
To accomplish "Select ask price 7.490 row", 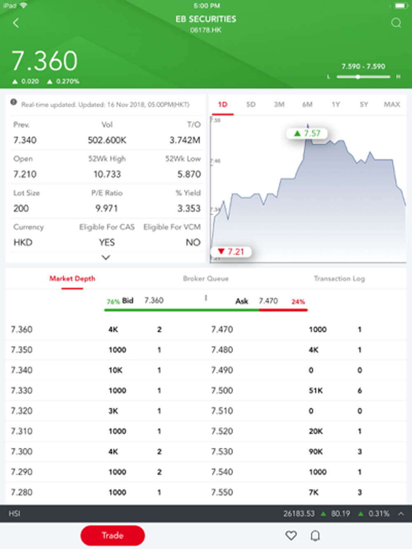I will coord(307,370).
